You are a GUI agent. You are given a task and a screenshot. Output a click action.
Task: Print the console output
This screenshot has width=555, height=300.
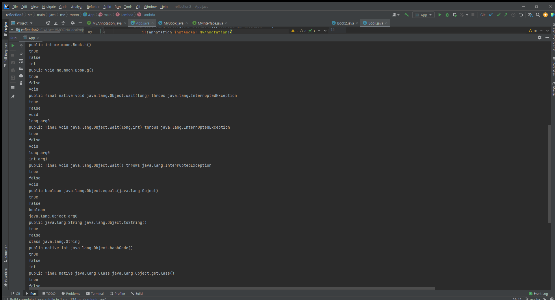pos(21,76)
